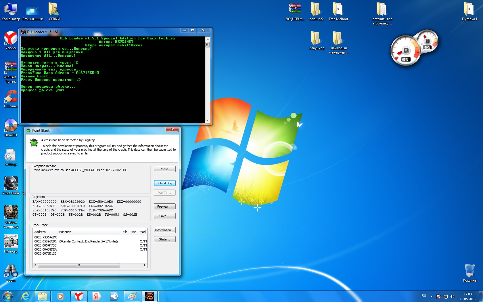Click the Function column header in Stack Trace

point(89,232)
